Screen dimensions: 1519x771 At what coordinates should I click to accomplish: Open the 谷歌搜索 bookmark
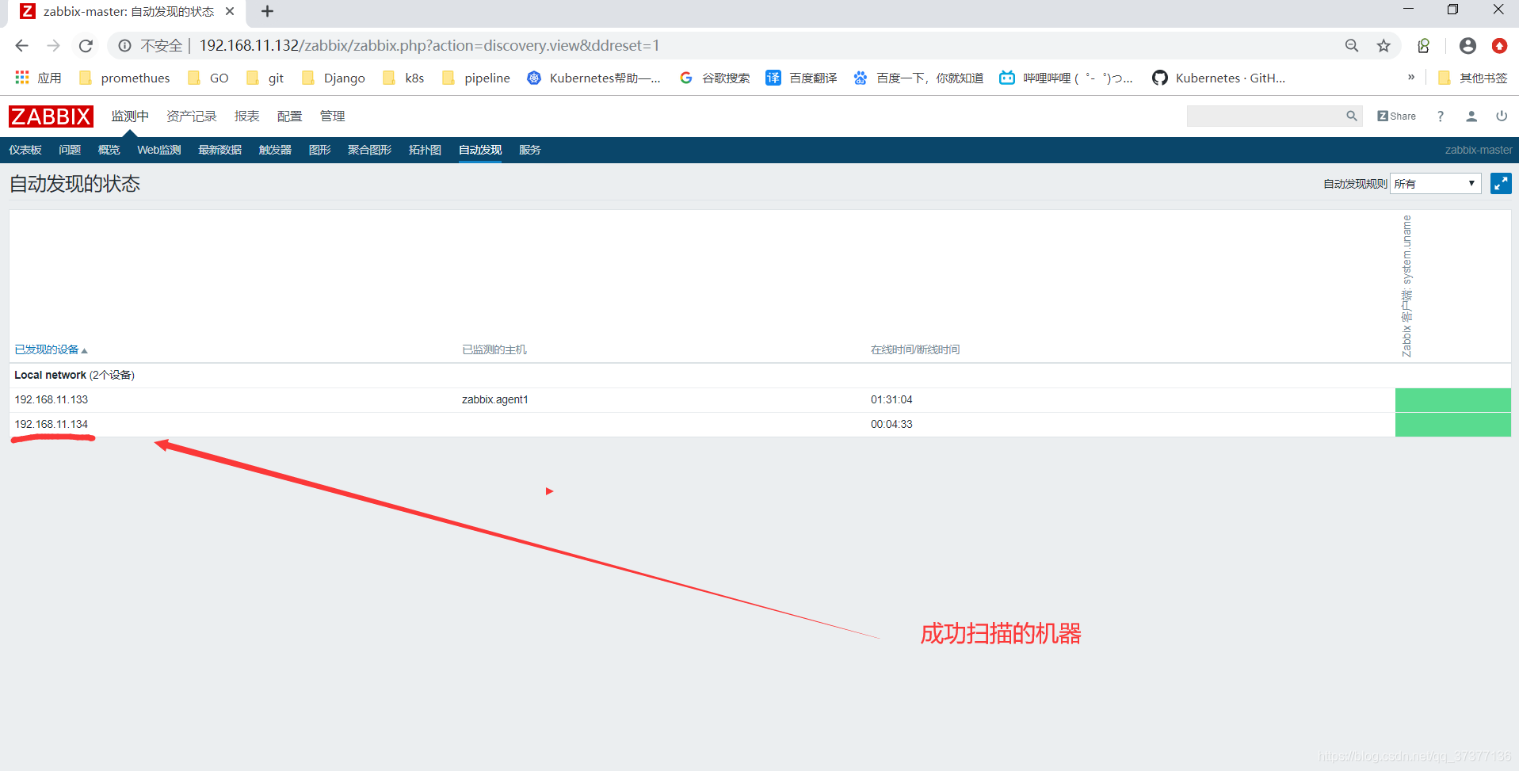pyautogui.click(x=715, y=78)
